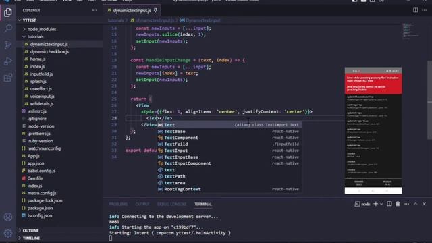
Task: Kill terminal with trash icon
Action: click(x=398, y=204)
